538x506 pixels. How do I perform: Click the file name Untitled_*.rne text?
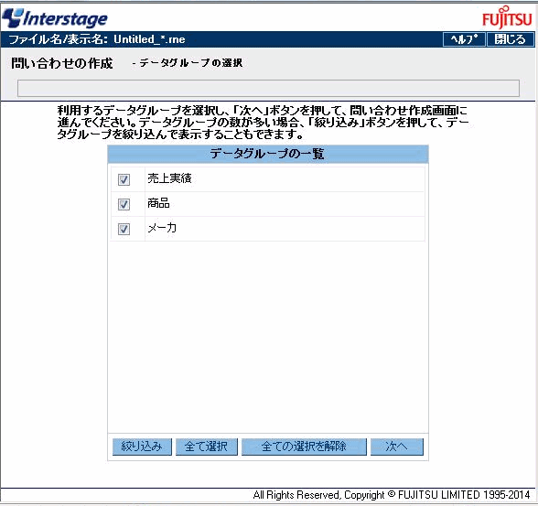pyautogui.click(x=150, y=39)
